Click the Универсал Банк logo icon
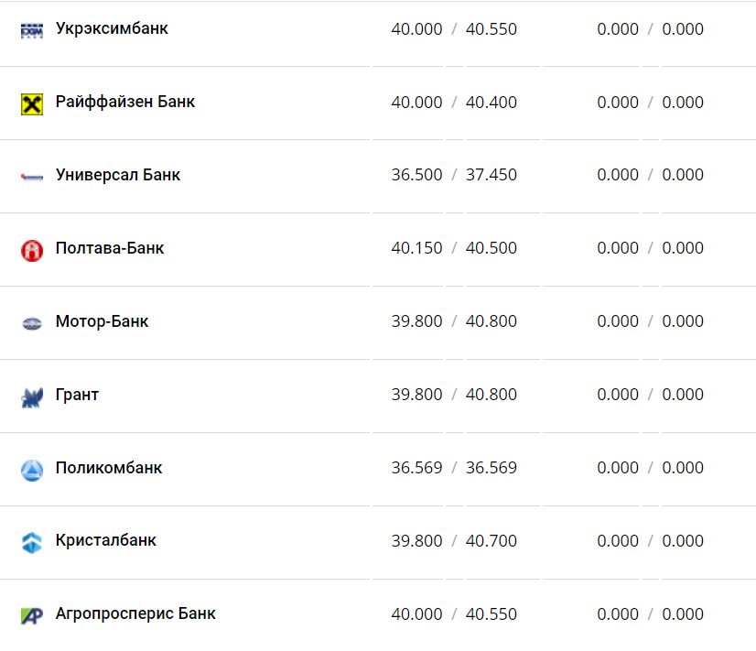 pyautogui.click(x=32, y=176)
